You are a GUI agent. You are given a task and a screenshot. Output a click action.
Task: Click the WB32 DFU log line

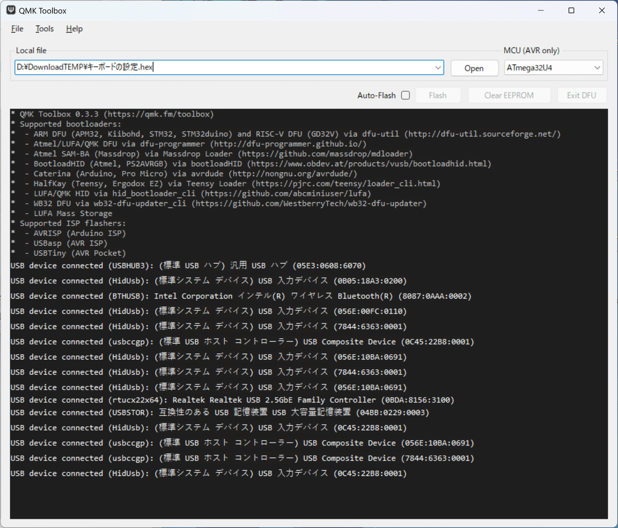(x=218, y=203)
